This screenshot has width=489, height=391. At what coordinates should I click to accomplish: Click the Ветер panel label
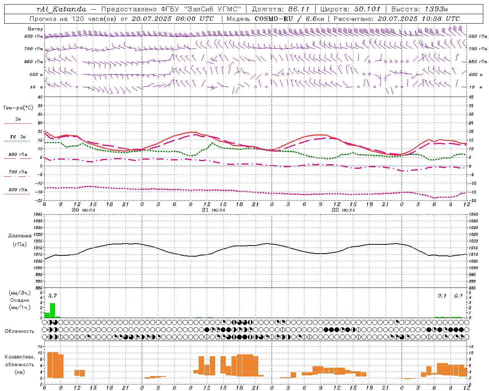[x=36, y=29]
